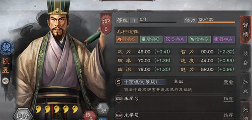Viewport: 252px width, 120px height.
Task: Click the second empty 未学习 skill slot icon
Action: tap(119, 115)
